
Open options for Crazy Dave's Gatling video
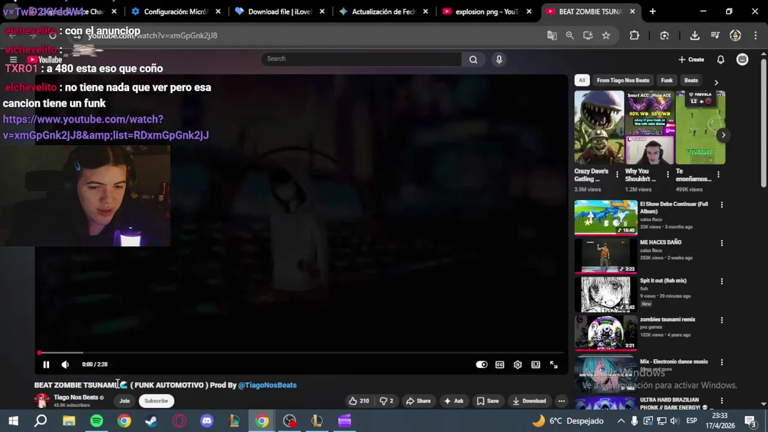coord(617,175)
